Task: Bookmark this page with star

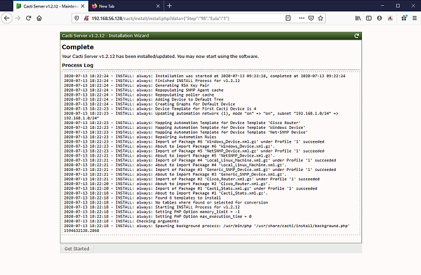Action: pyautogui.click(x=320, y=18)
